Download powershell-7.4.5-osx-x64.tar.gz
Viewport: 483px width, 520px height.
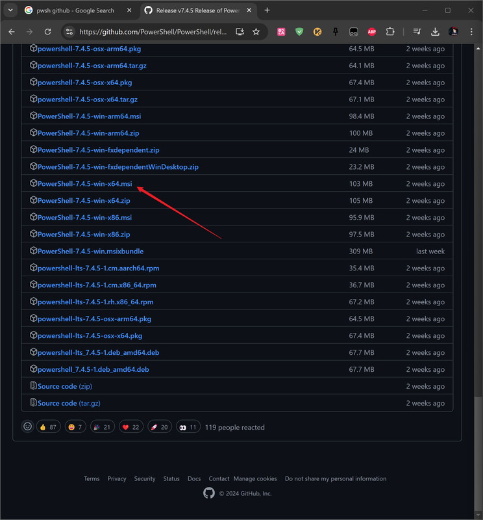coord(88,99)
